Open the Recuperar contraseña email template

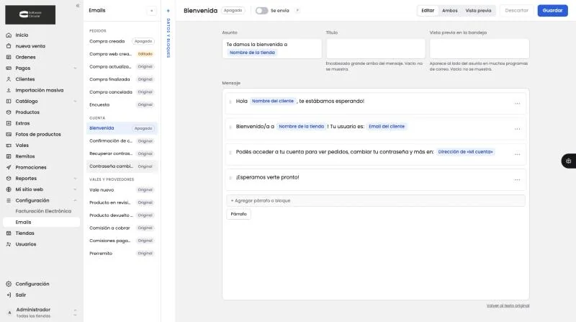[122, 153]
